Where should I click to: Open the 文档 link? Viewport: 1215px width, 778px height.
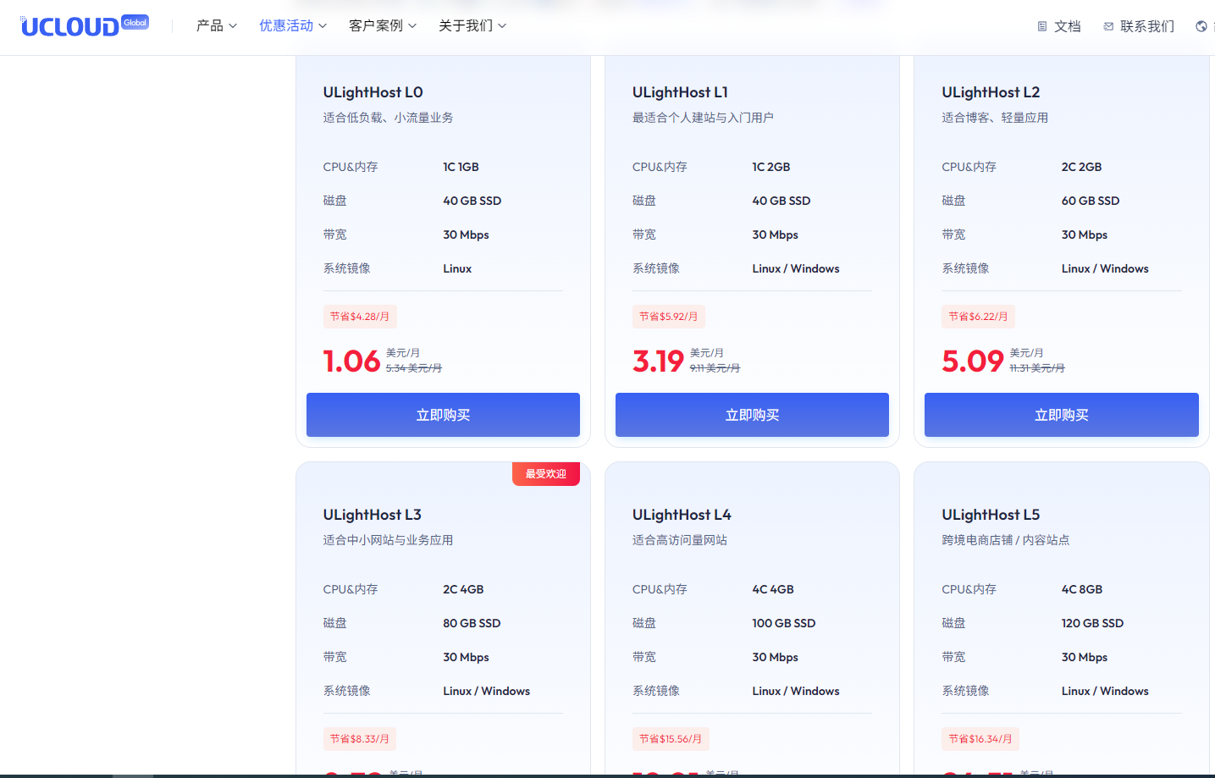pyautogui.click(x=1067, y=26)
